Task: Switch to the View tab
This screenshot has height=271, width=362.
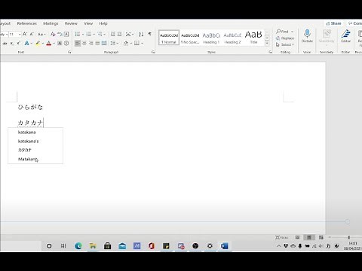Action: point(88,23)
